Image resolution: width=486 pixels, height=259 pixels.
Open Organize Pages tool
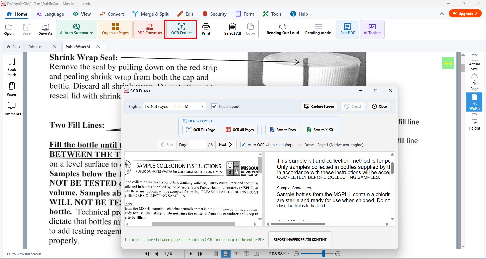[115, 29]
